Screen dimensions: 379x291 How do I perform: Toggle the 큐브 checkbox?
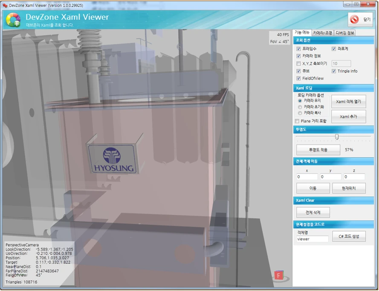tap(298, 71)
